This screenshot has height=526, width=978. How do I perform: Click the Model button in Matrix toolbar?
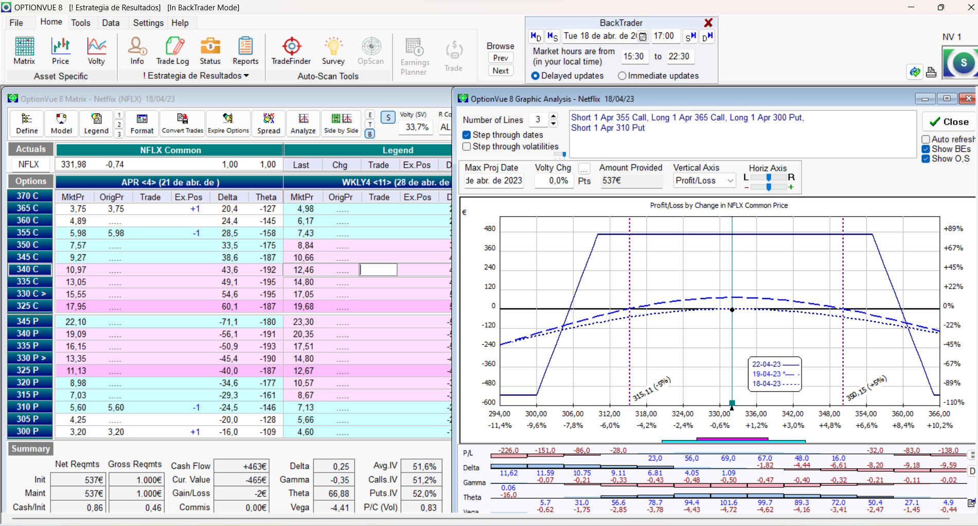coord(61,124)
